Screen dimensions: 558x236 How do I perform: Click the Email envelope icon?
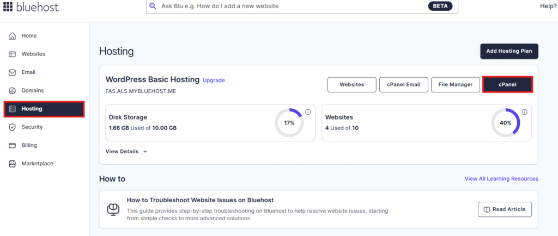point(12,72)
